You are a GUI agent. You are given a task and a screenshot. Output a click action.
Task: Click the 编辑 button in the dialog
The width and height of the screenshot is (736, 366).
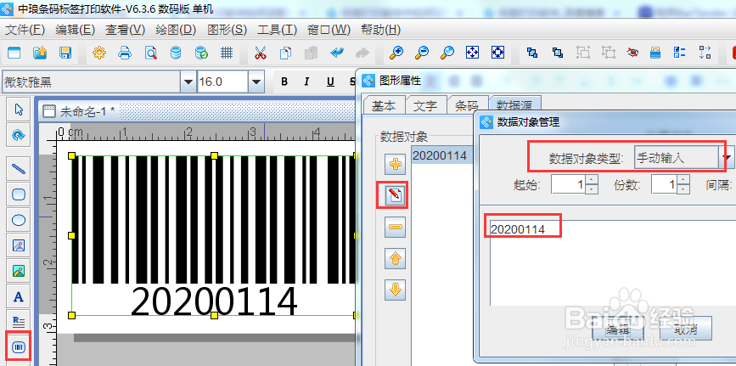pyautogui.click(x=617, y=329)
